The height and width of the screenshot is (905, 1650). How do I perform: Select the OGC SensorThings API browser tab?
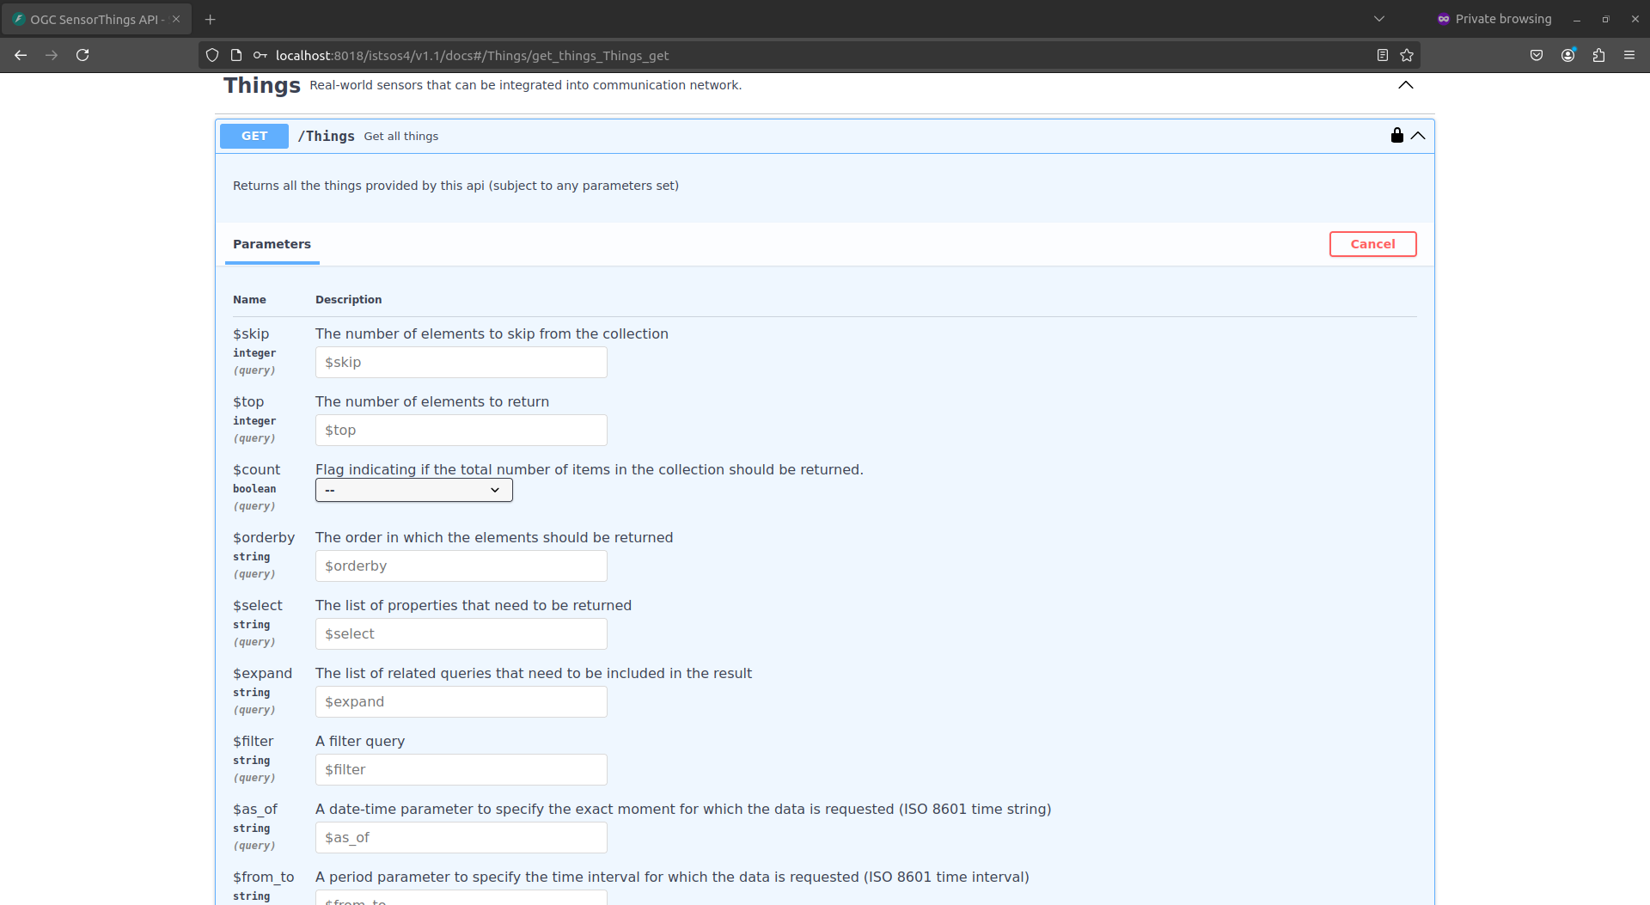(x=95, y=19)
